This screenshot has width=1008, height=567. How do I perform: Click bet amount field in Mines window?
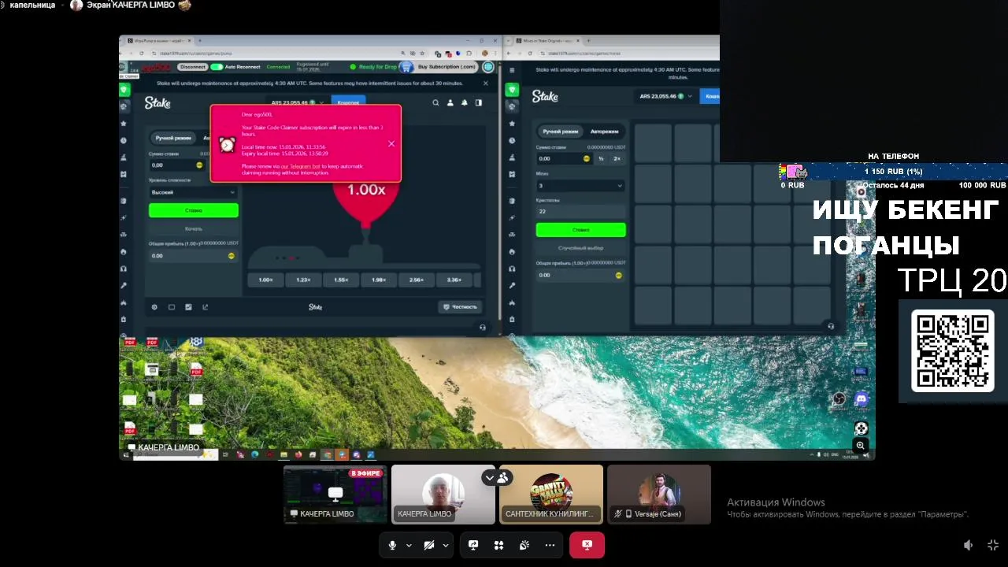(x=565, y=158)
